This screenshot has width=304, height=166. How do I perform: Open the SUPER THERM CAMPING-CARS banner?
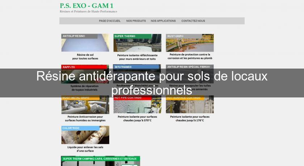tap(101, 161)
